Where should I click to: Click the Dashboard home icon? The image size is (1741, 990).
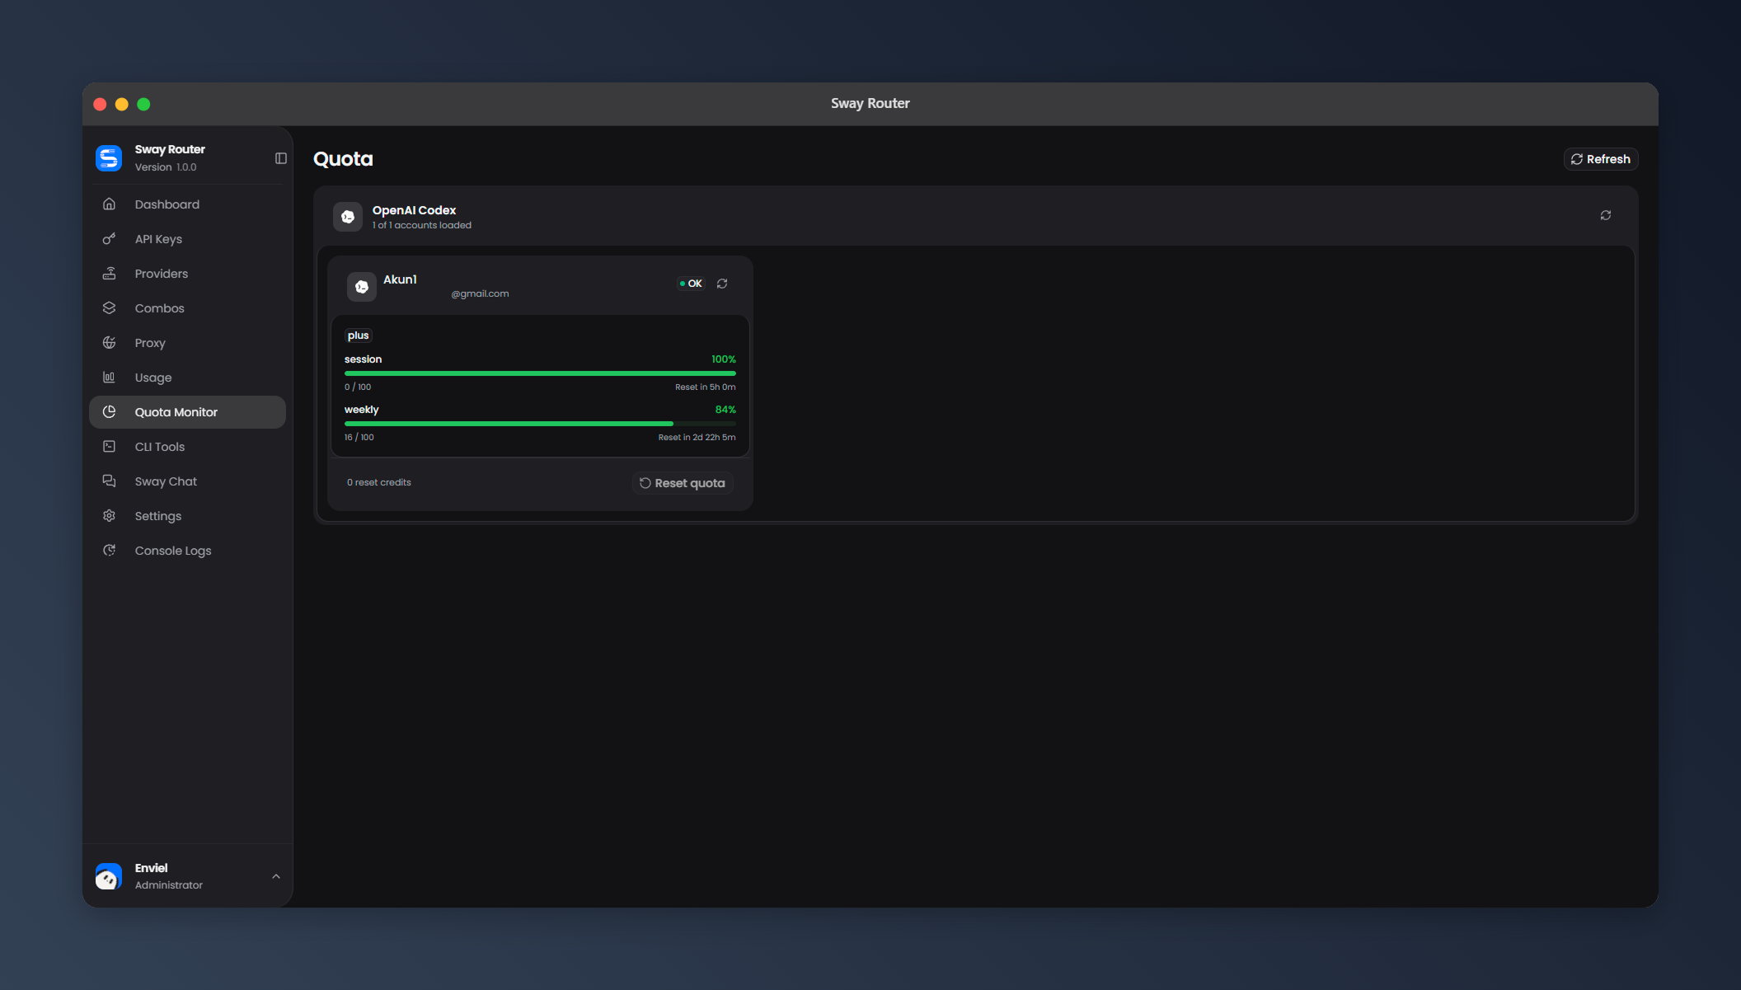(109, 204)
